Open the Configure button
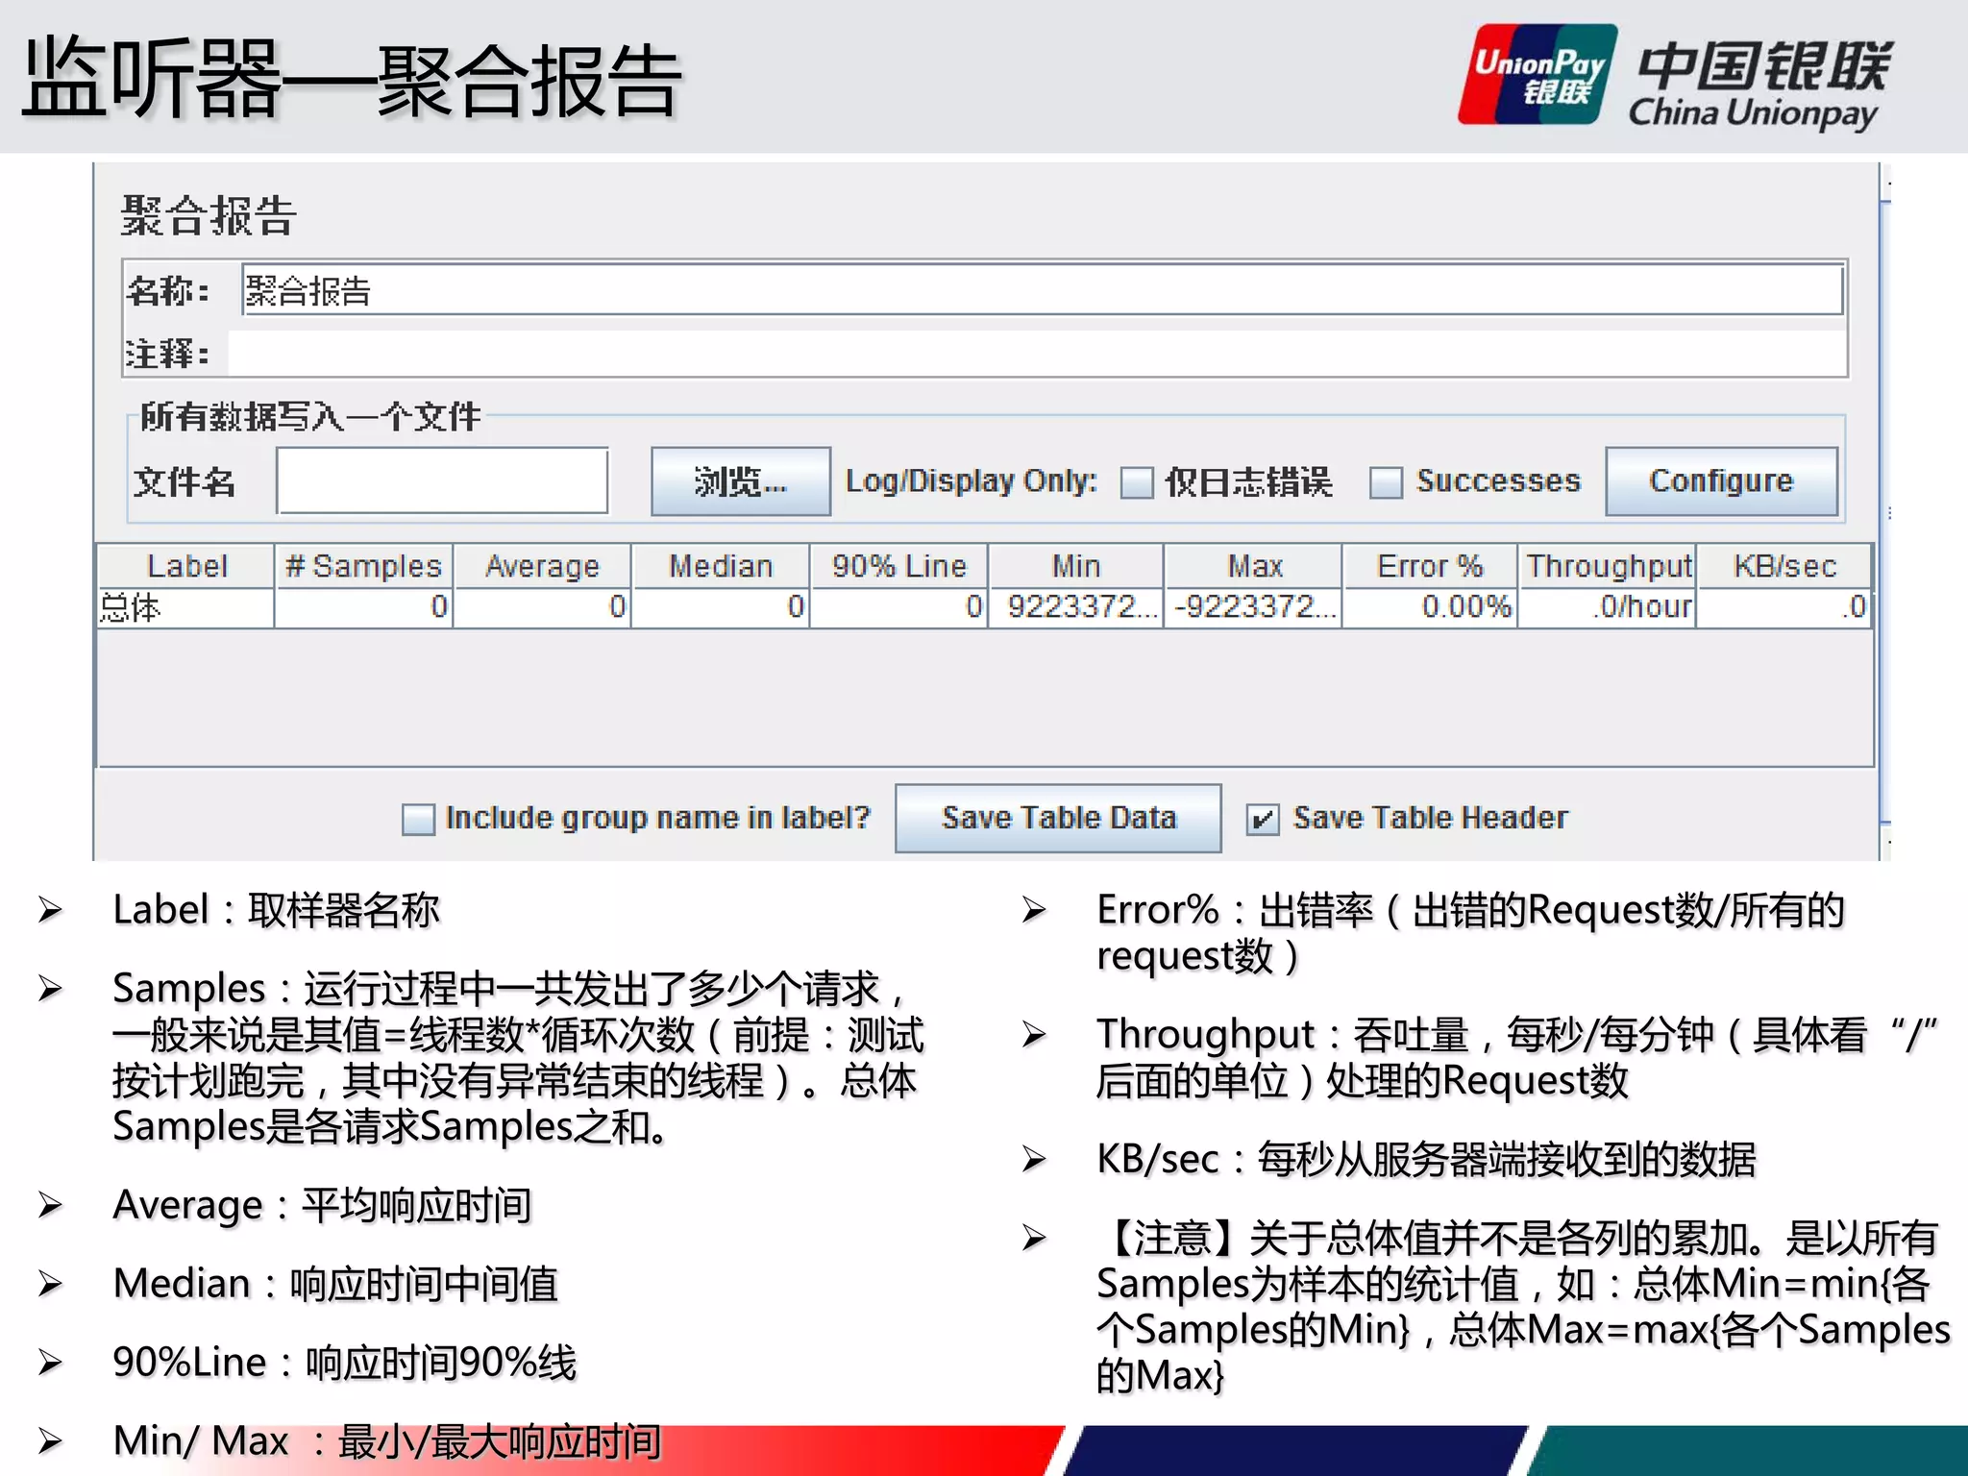This screenshot has width=1968, height=1476. tap(1721, 480)
